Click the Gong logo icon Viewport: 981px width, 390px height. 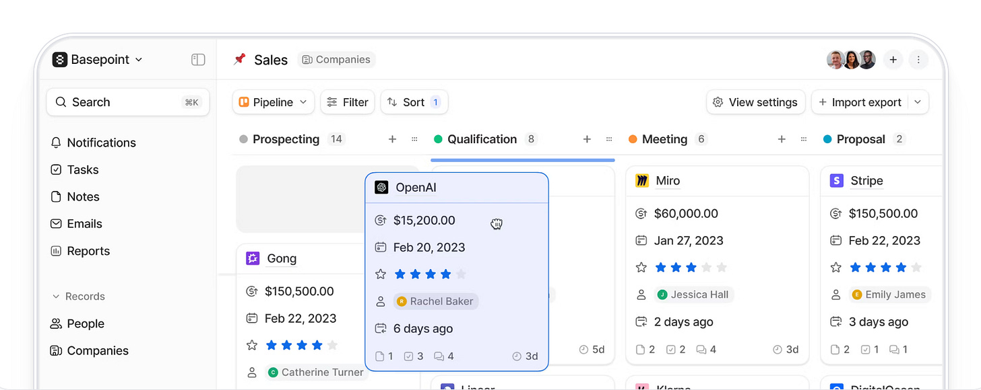(x=253, y=259)
